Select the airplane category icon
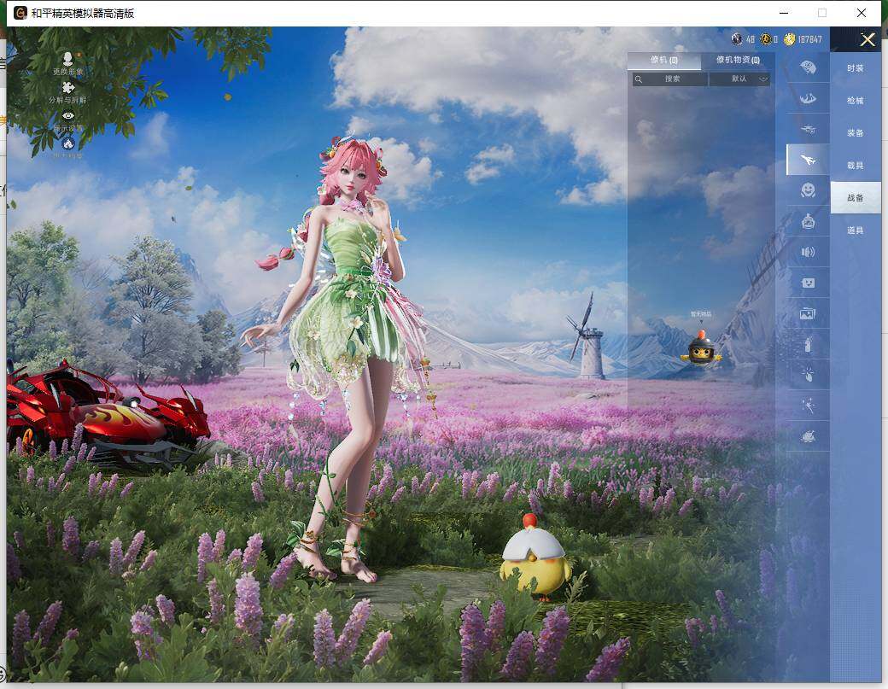Screen dimensions: 888x689 808,161
